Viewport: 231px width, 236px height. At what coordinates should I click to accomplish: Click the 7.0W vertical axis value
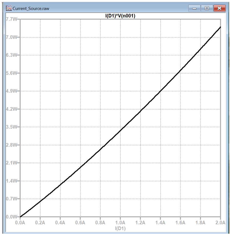click(x=12, y=37)
